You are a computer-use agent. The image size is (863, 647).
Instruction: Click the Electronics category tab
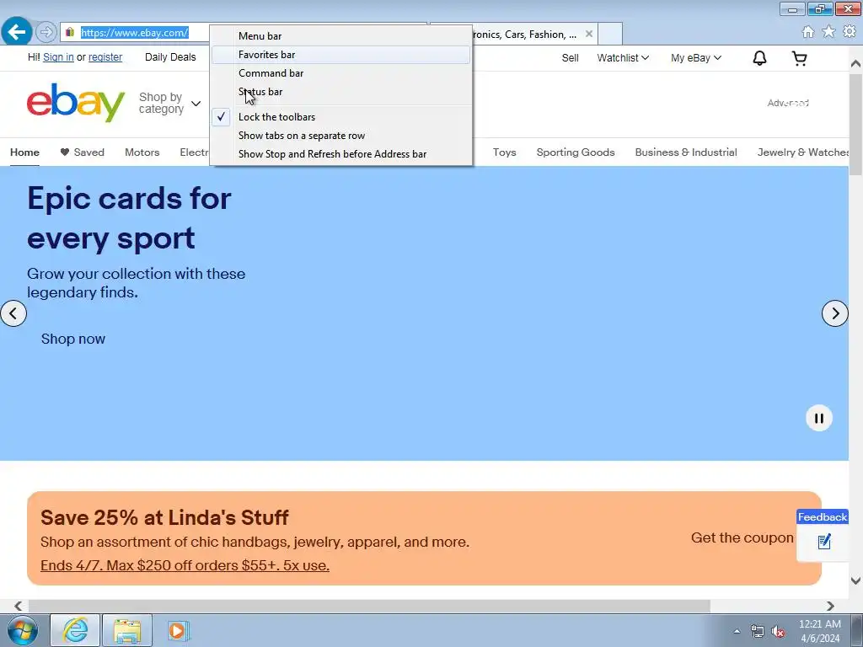pos(195,152)
